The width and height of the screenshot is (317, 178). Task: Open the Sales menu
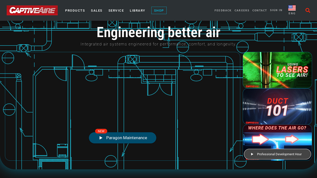(x=96, y=11)
